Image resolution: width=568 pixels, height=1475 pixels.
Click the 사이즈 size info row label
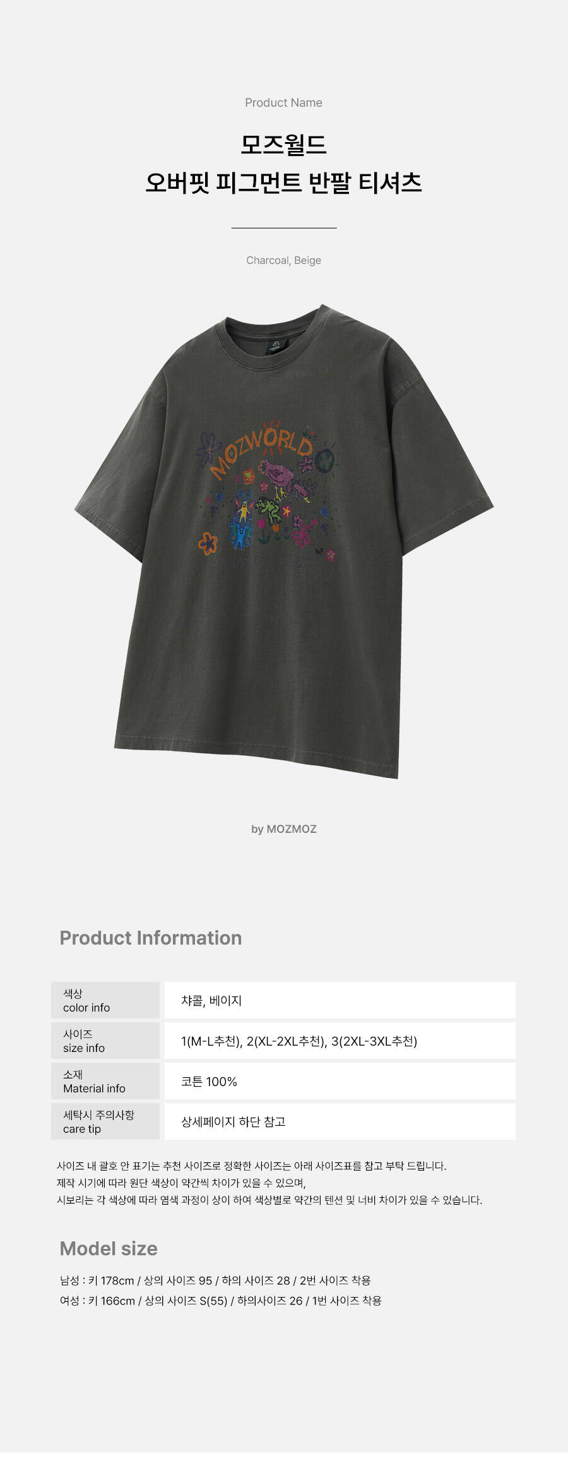(105, 1041)
